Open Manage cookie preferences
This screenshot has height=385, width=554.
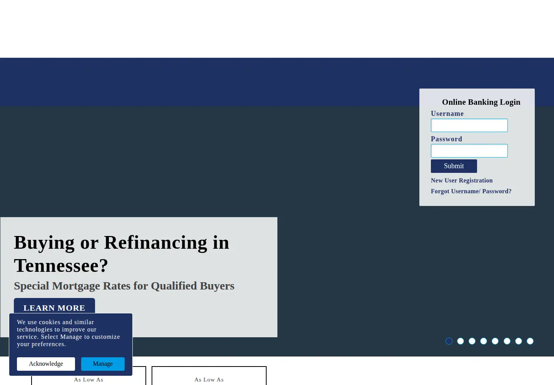[x=103, y=364]
